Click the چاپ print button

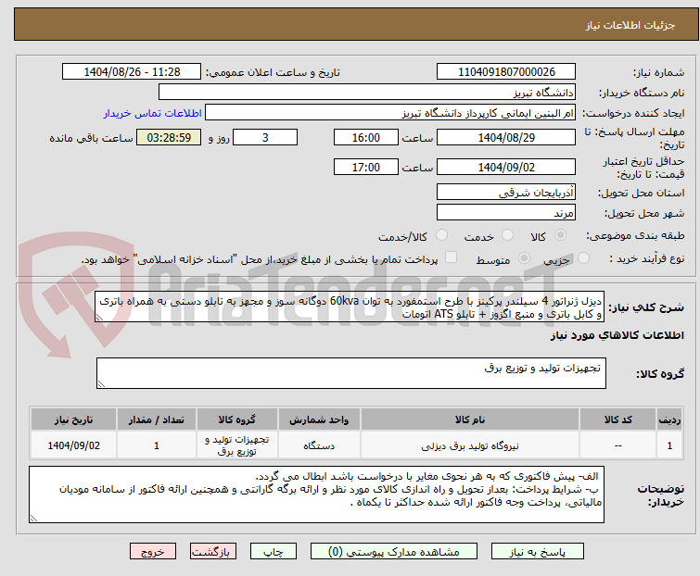pos(274,552)
